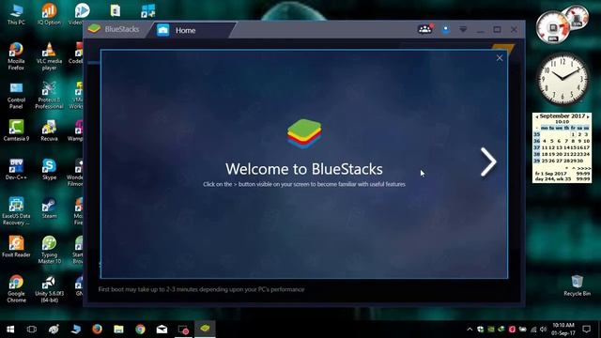Select the Recycle Bin desktop icon
This screenshot has width=601, height=338.
coord(577,285)
